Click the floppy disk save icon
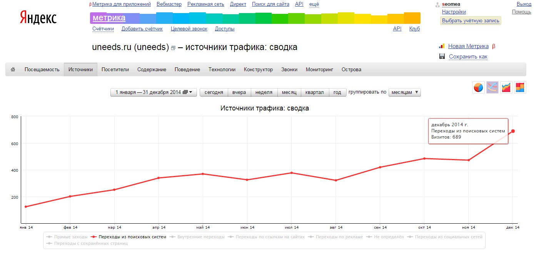Screen dimensions: 534x256 442,57
